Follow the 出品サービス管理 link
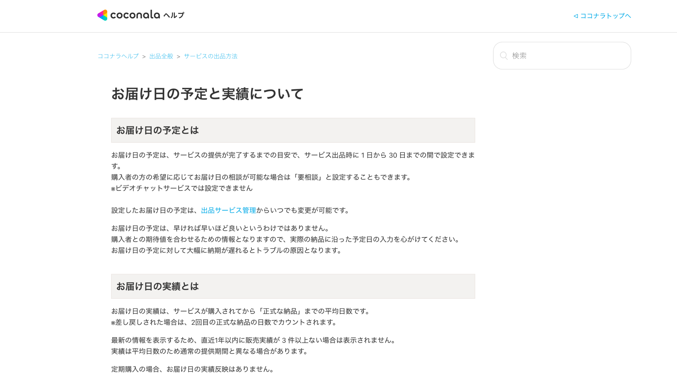Viewport: 677px width, 381px height. [x=228, y=211]
